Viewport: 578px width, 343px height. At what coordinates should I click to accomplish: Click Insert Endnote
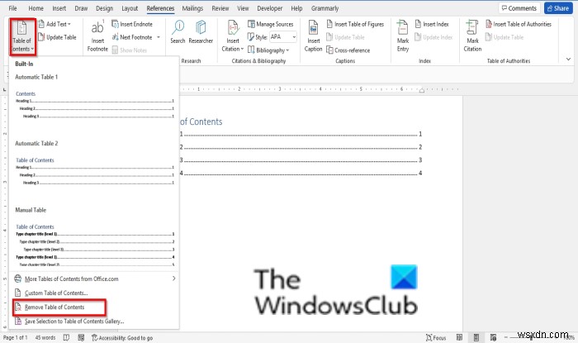[132, 24]
